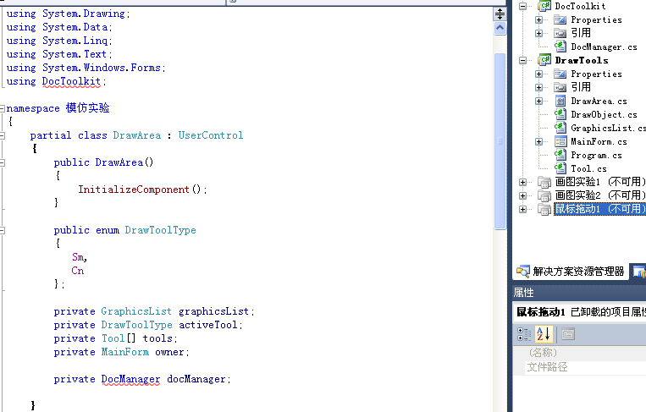Click the solution explorer tab icon
Viewport: 646px width, 412px height.
tap(523, 272)
